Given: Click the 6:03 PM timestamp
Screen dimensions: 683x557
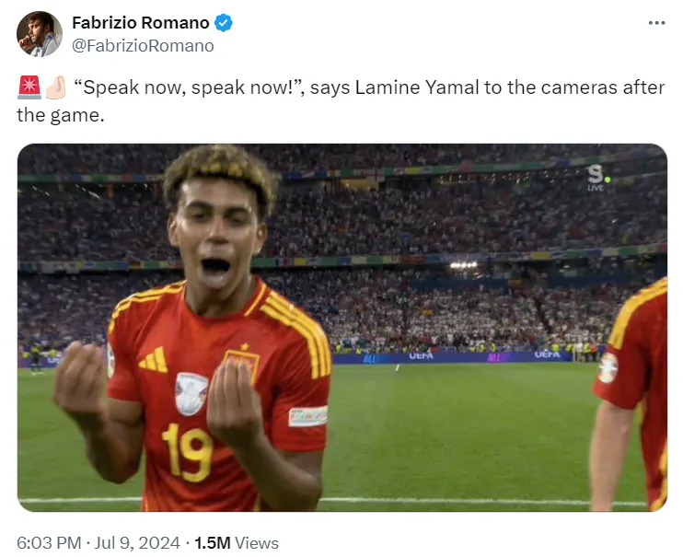Looking at the screenshot, I should click(x=49, y=543).
